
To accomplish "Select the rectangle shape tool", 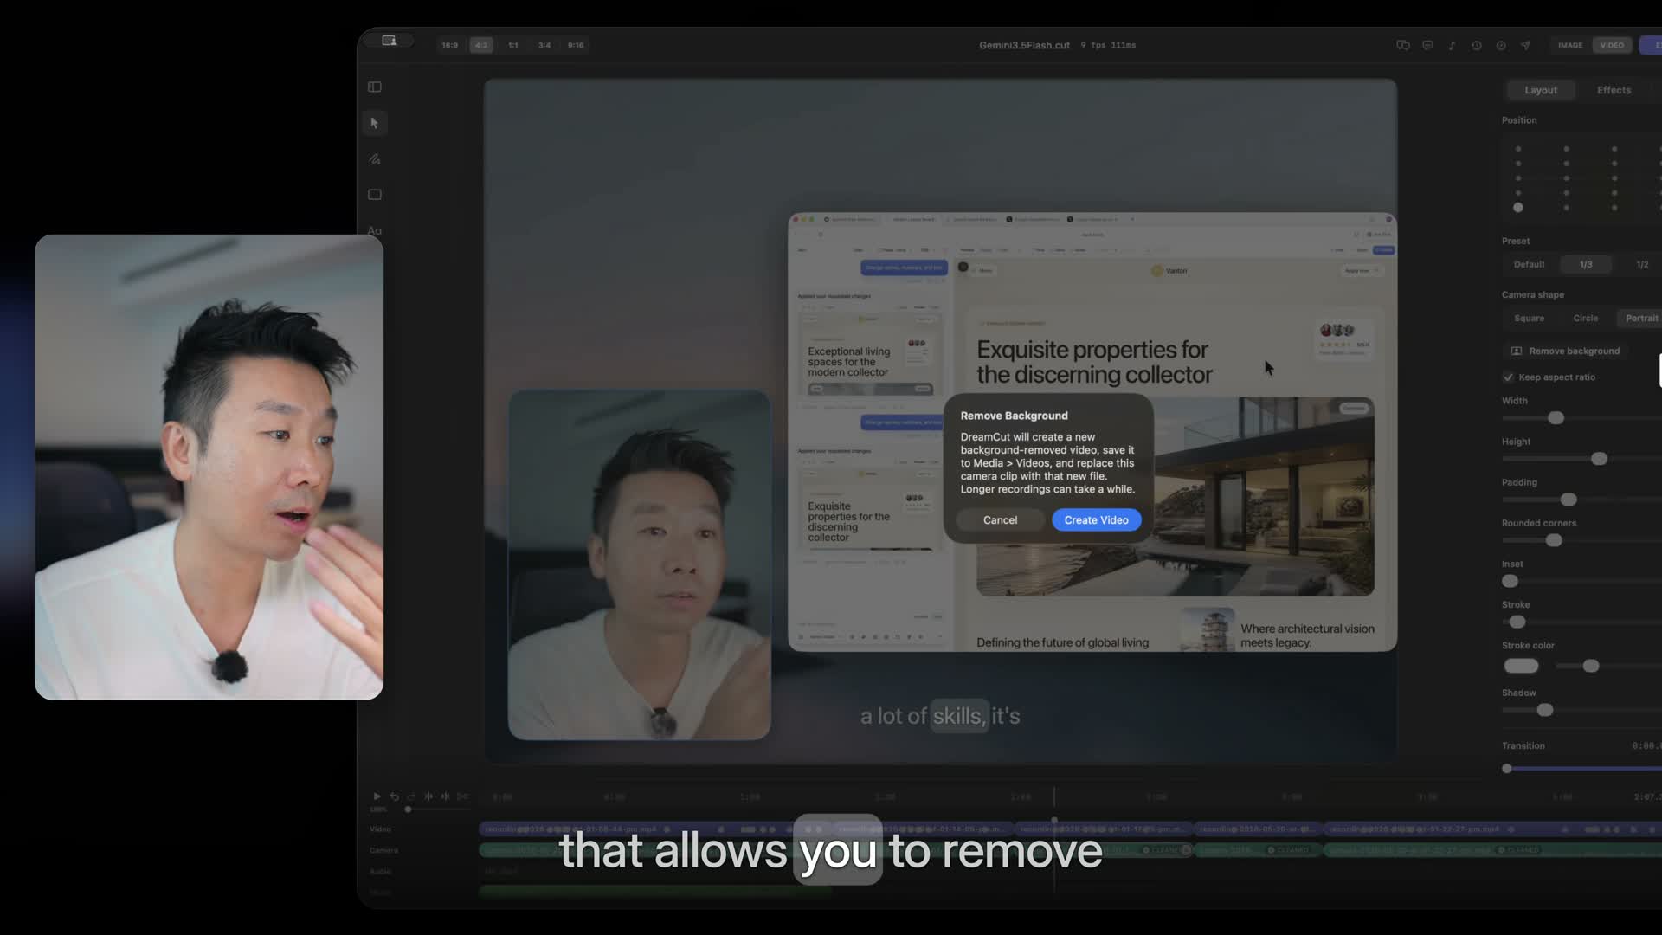I will (375, 195).
